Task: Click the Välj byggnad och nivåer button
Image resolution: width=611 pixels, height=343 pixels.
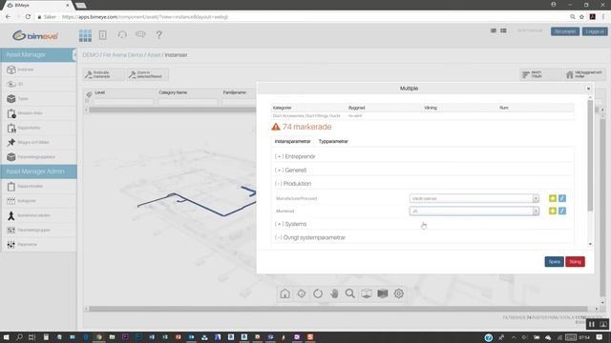Action: [x=585, y=74]
